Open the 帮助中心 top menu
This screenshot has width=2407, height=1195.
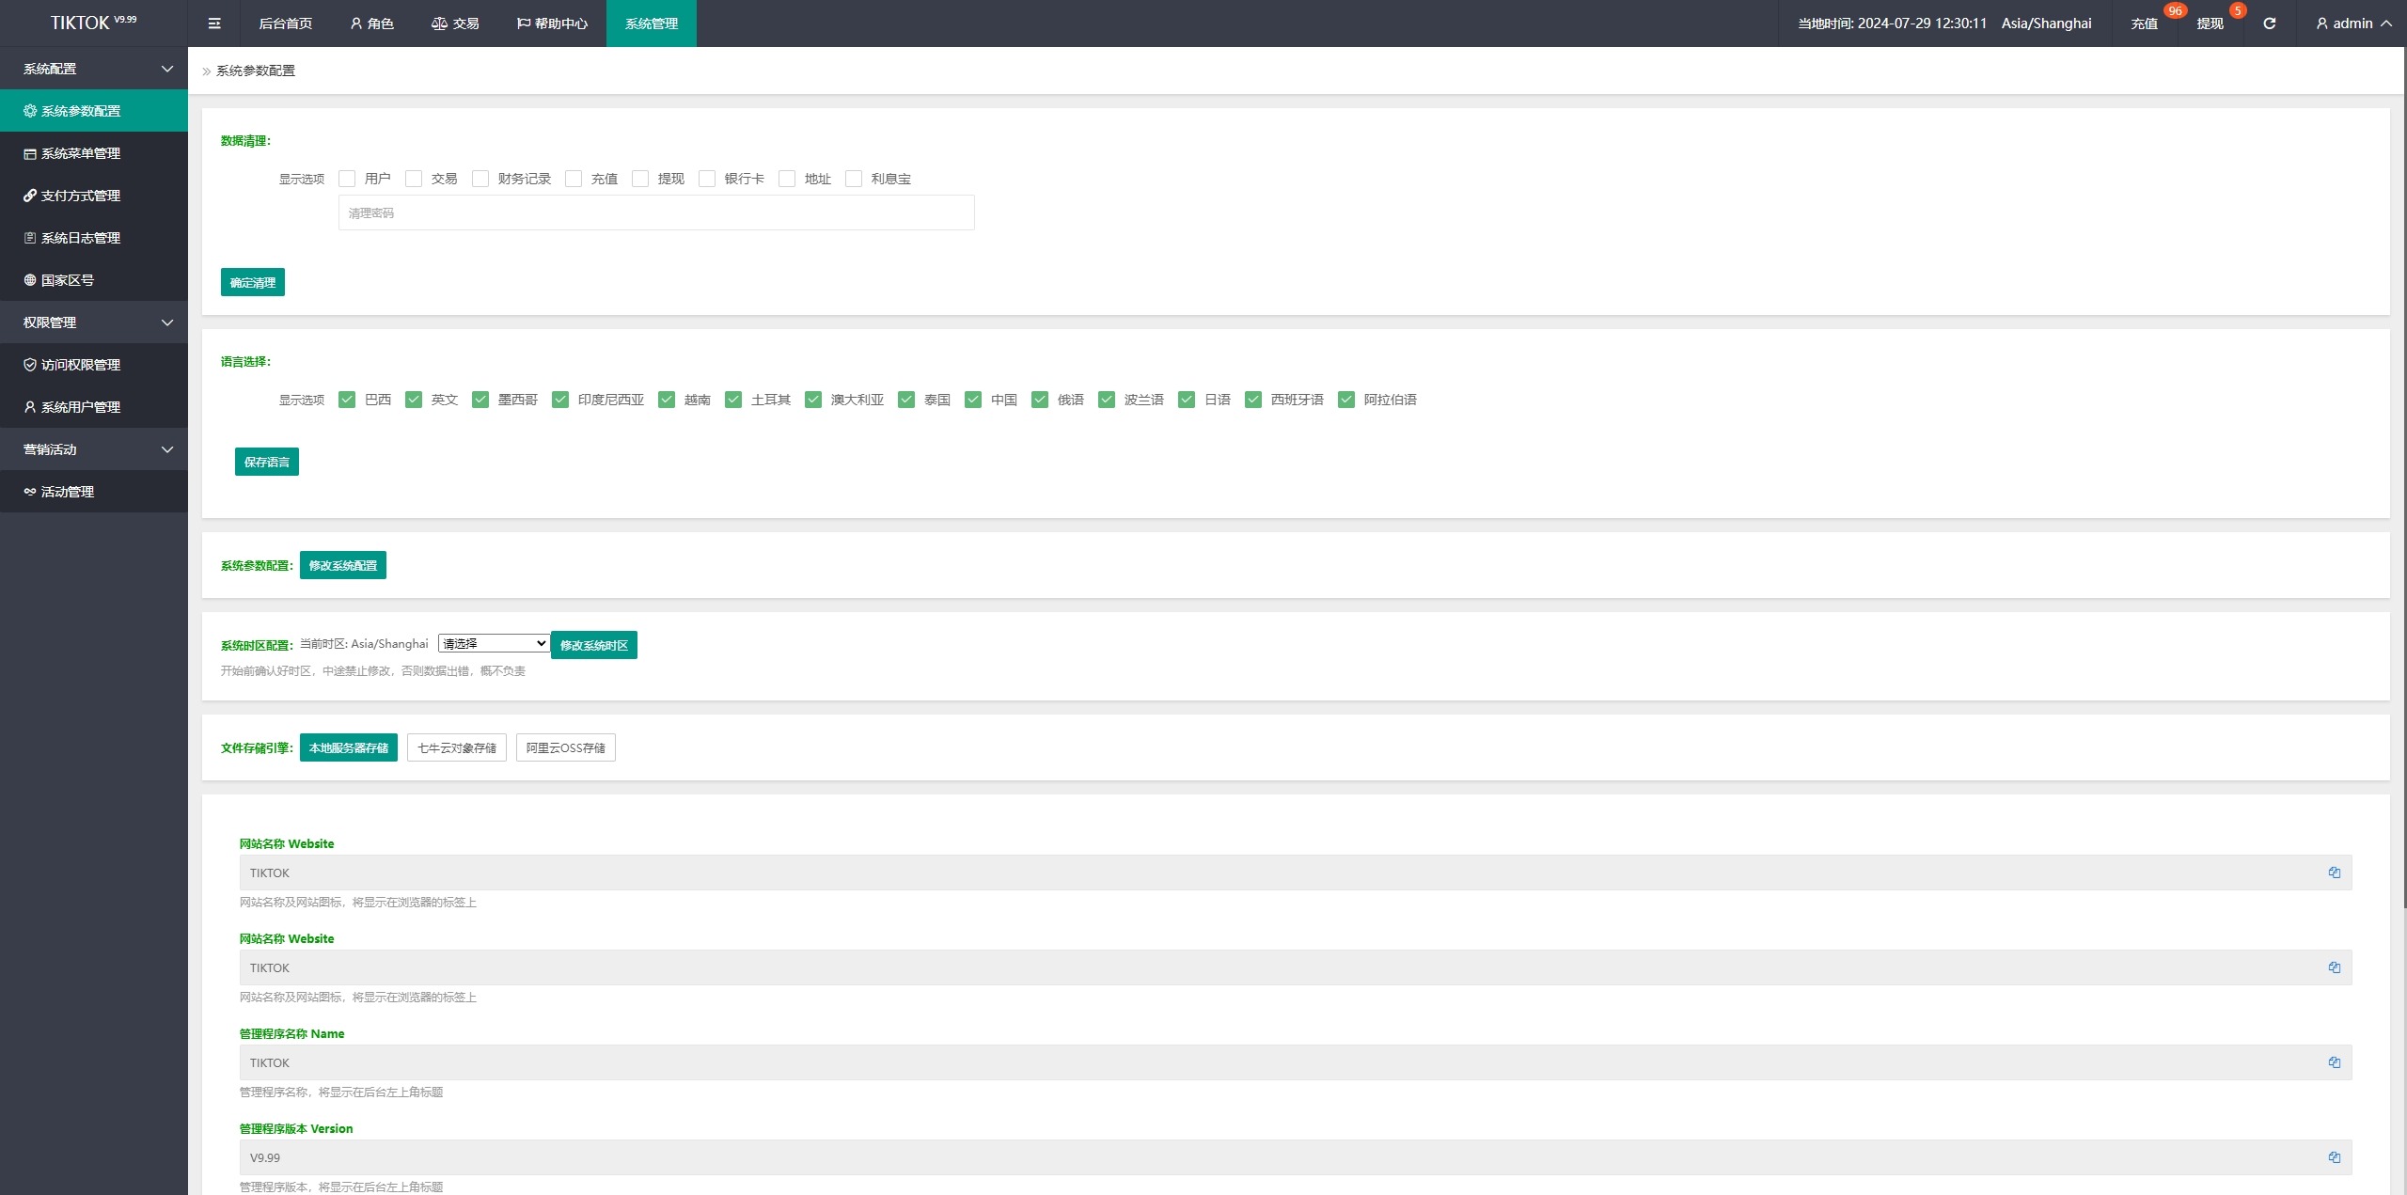(x=552, y=24)
